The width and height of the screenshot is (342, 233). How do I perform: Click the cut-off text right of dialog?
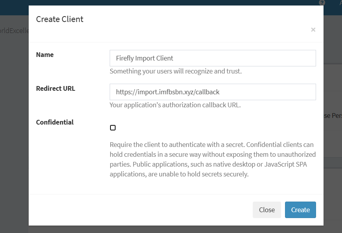[x=333, y=116]
